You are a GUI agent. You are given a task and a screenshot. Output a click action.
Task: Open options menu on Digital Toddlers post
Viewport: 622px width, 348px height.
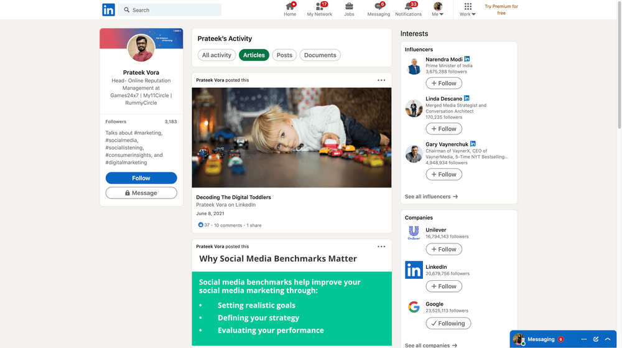(x=381, y=80)
